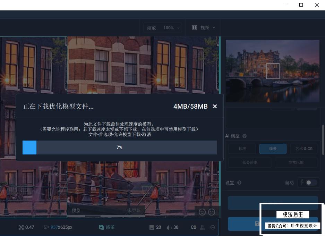The image size is (325, 236).
Task: Select the 非常压缩 AI model
Action: pos(296,162)
